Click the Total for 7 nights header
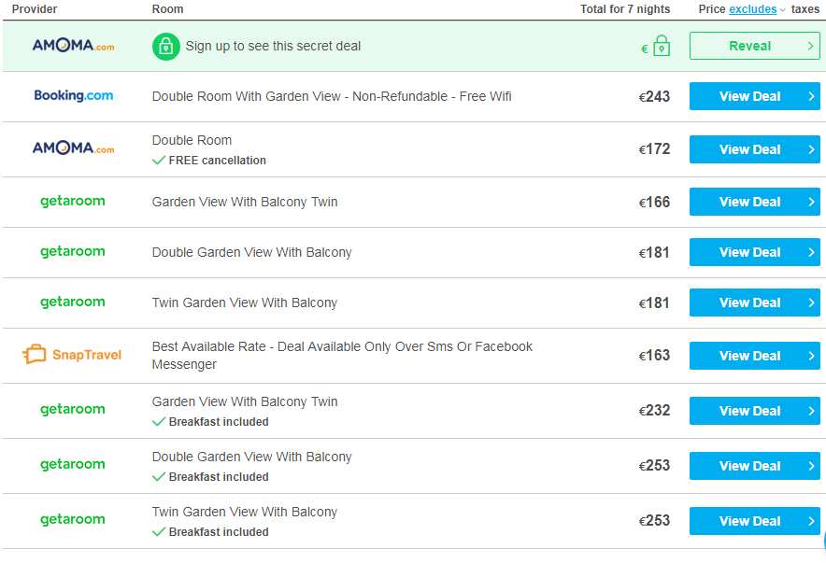This screenshot has height=563, width=826. (x=625, y=9)
